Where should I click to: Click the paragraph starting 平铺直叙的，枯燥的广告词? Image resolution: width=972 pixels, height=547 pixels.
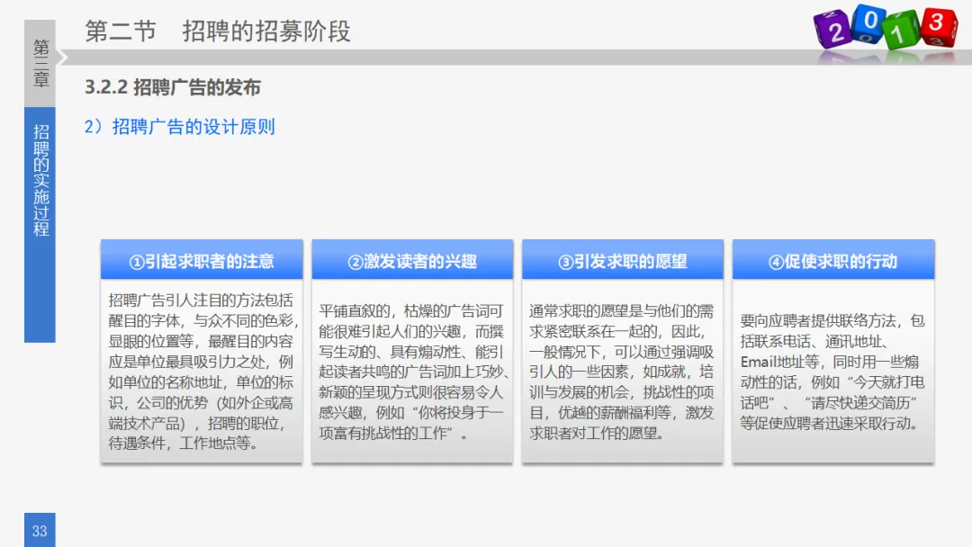pos(413,372)
